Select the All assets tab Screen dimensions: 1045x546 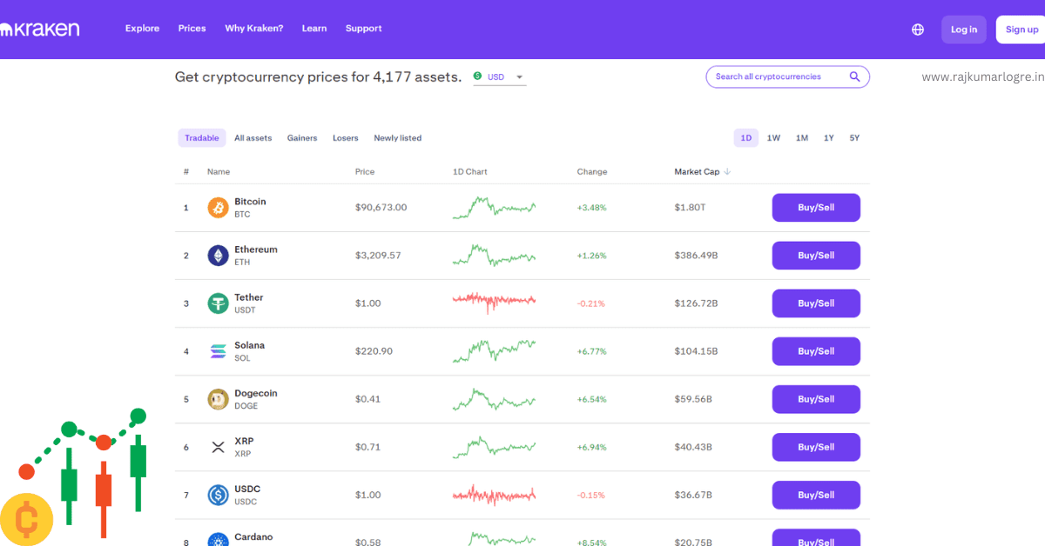[253, 138]
